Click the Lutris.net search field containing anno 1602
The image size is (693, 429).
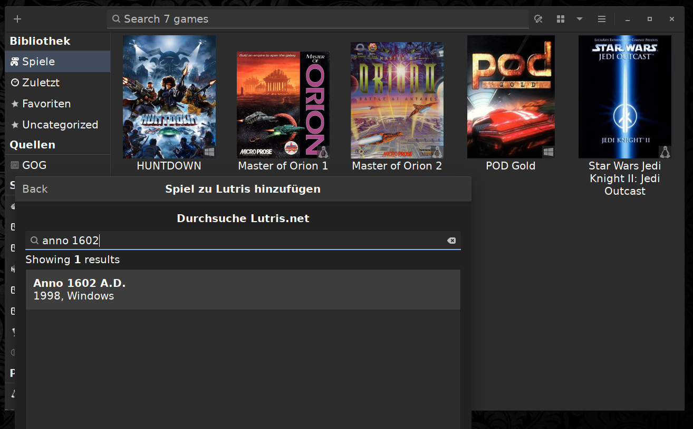point(243,241)
